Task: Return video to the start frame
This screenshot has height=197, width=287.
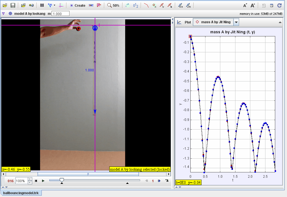Action: [x=36, y=181]
